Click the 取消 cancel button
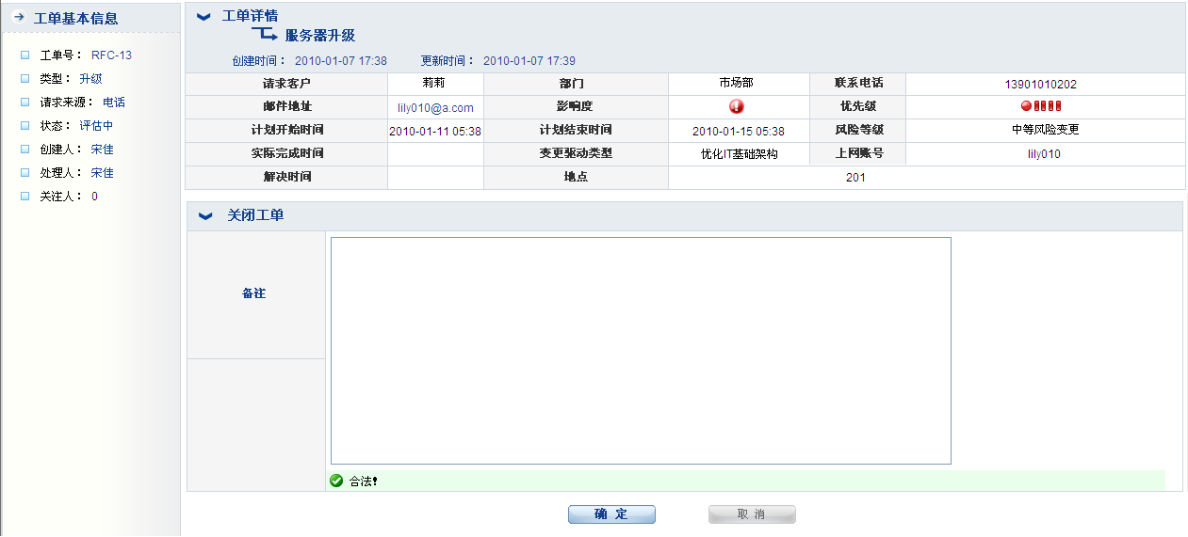This screenshot has height=537, width=1188. [x=752, y=514]
